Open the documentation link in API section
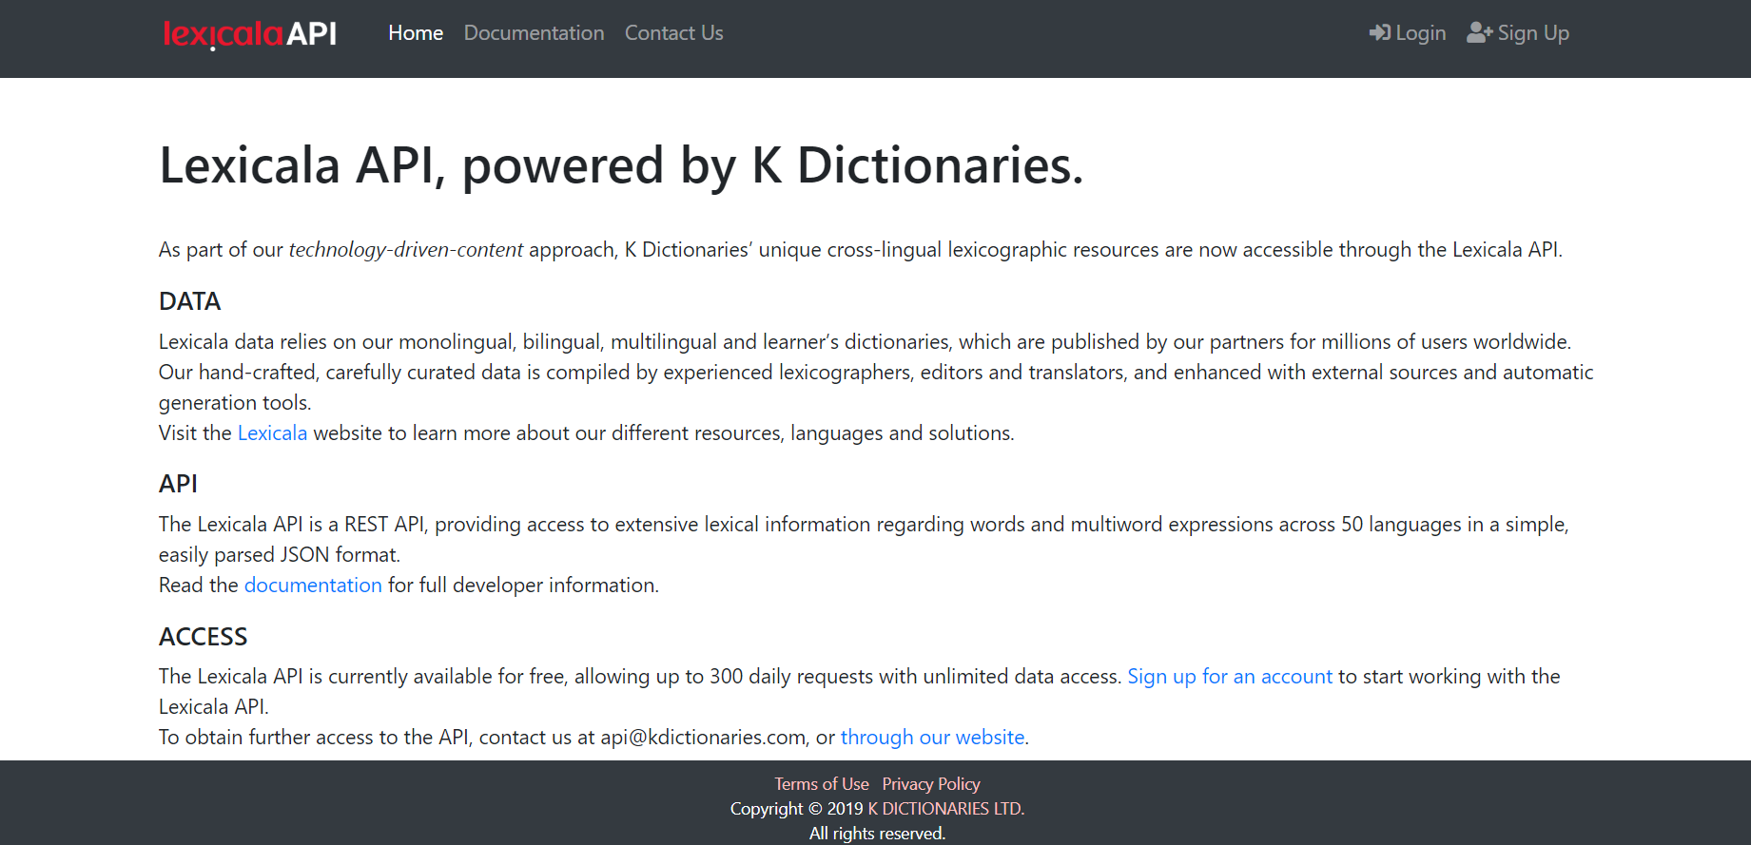Screen dimensions: 1751x845 (313, 586)
